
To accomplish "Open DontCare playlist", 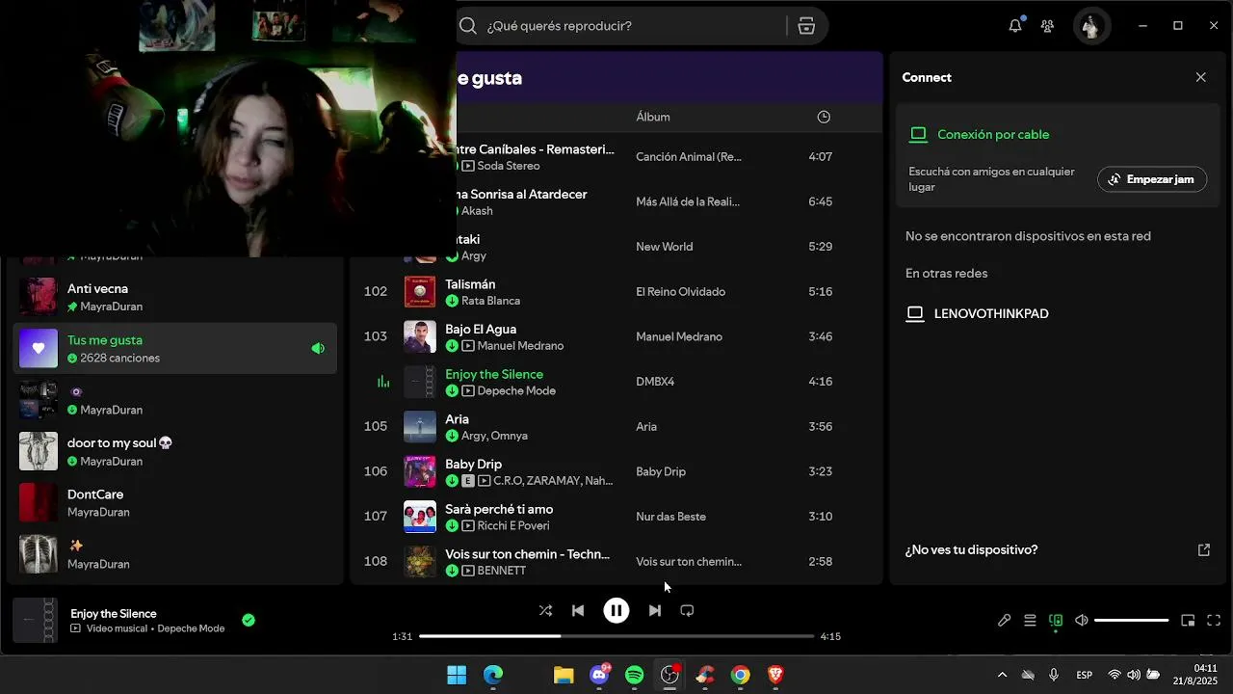I will click(175, 502).
